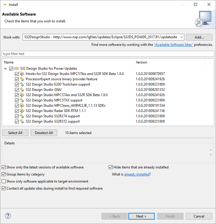Click the category icon of S32 Design Studio for Power Updates
216x224 pixels.
point(16,68)
